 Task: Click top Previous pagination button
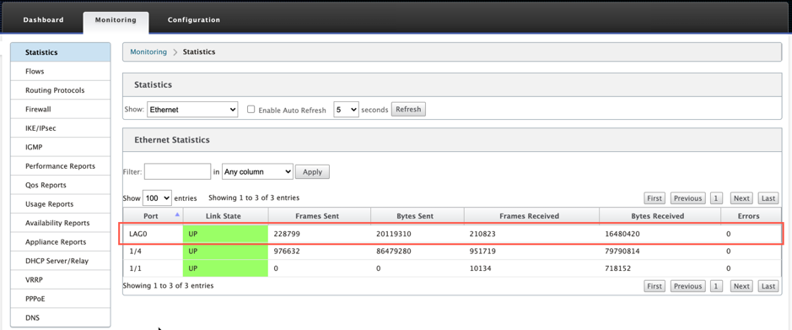pos(688,198)
